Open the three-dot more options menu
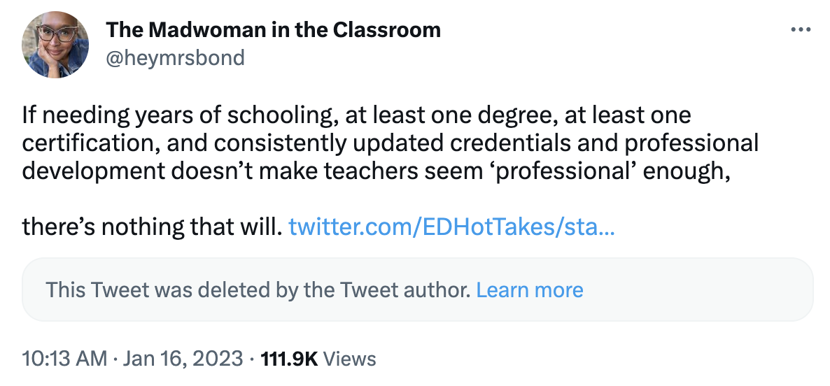 tap(799, 30)
